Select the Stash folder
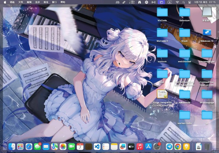Viewport: 219px width, 153px height. tap(185, 33)
